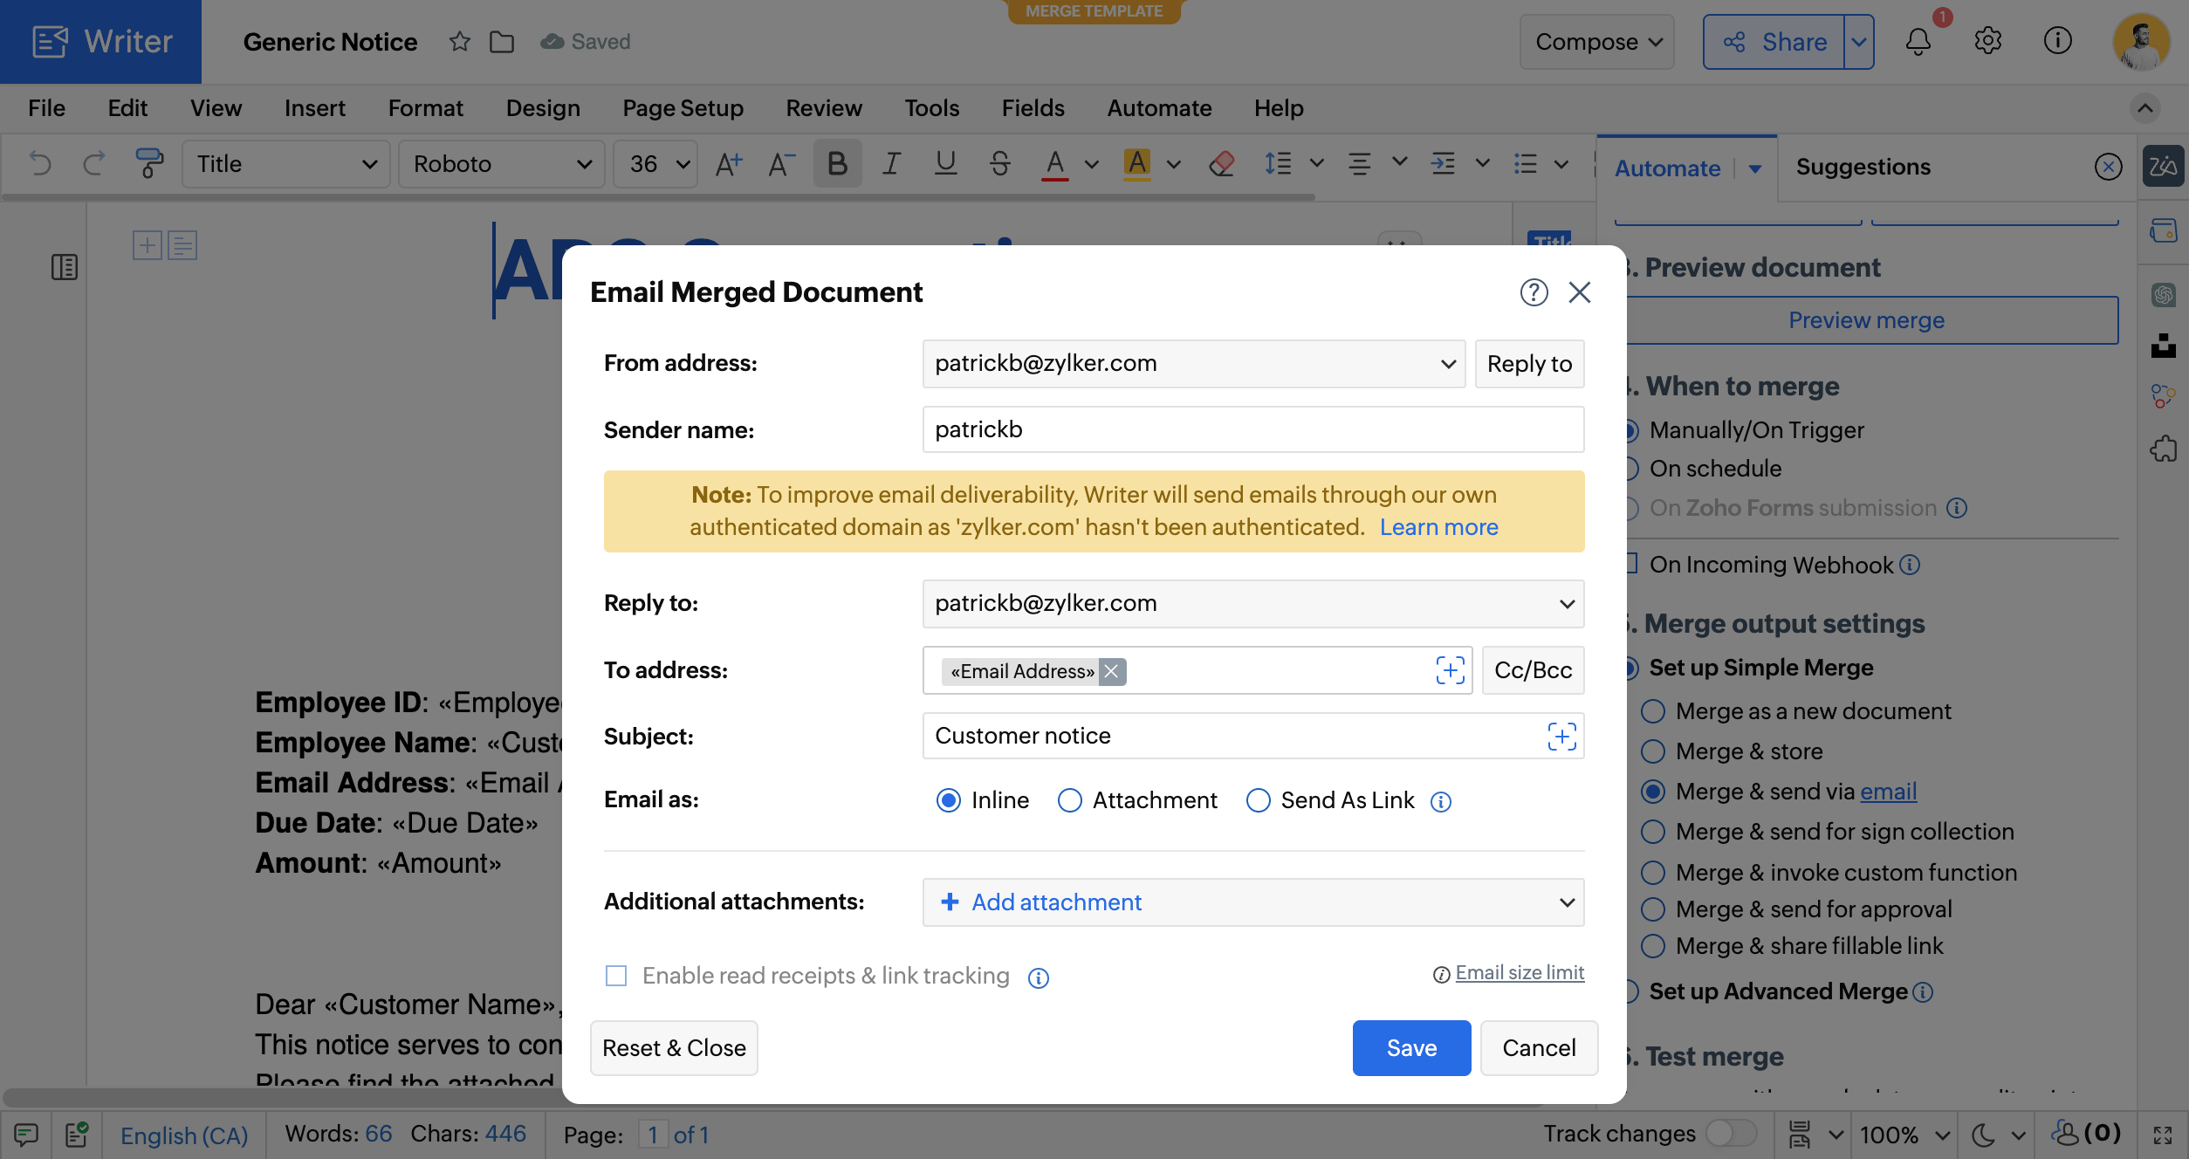
Task: Open Reply to address dropdown
Action: [x=1252, y=604]
